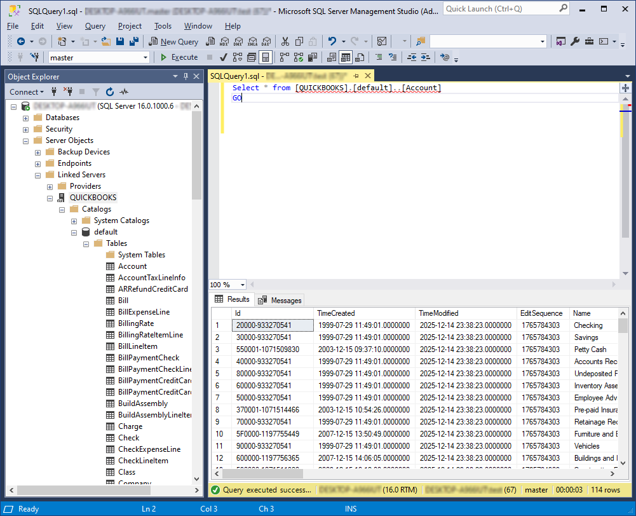Open the Query menu

click(x=95, y=26)
